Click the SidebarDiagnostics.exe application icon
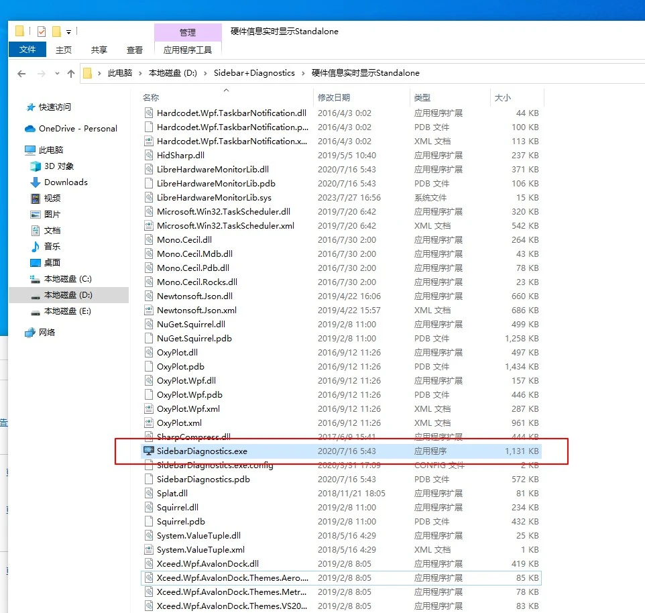645x613 pixels. point(148,451)
